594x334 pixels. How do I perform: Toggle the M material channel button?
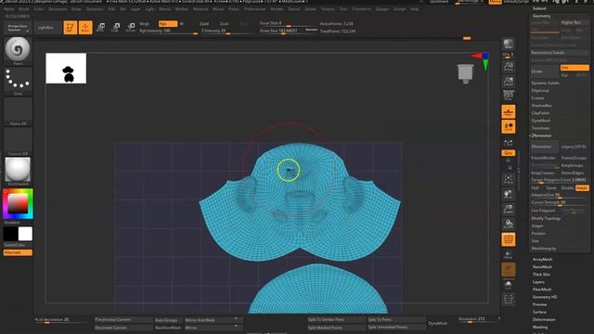(x=182, y=23)
